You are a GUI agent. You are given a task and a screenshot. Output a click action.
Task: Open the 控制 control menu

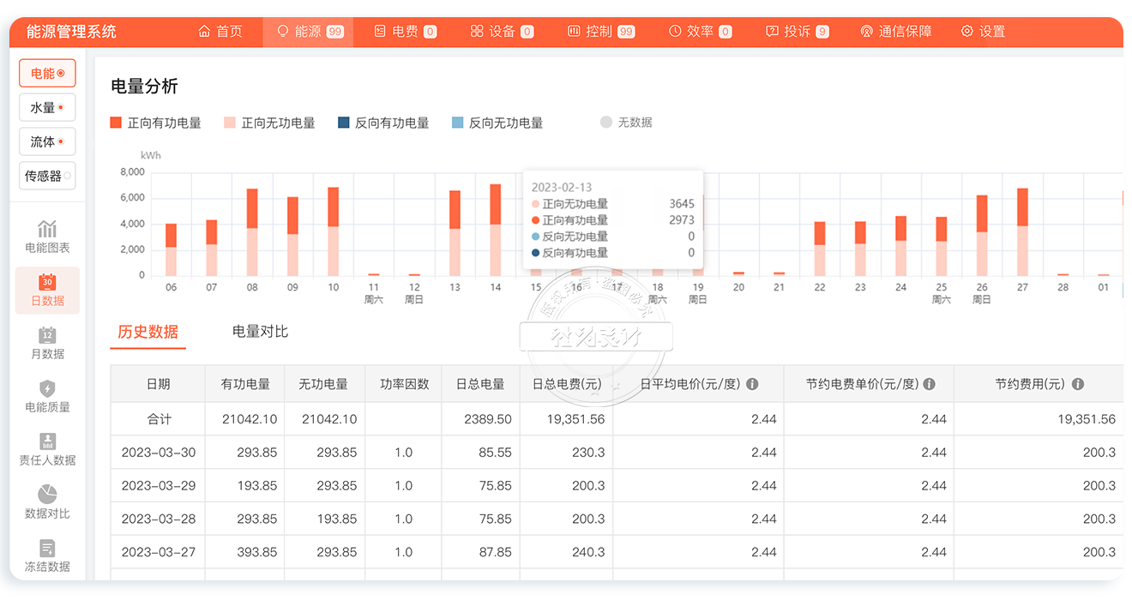point(601,32)
